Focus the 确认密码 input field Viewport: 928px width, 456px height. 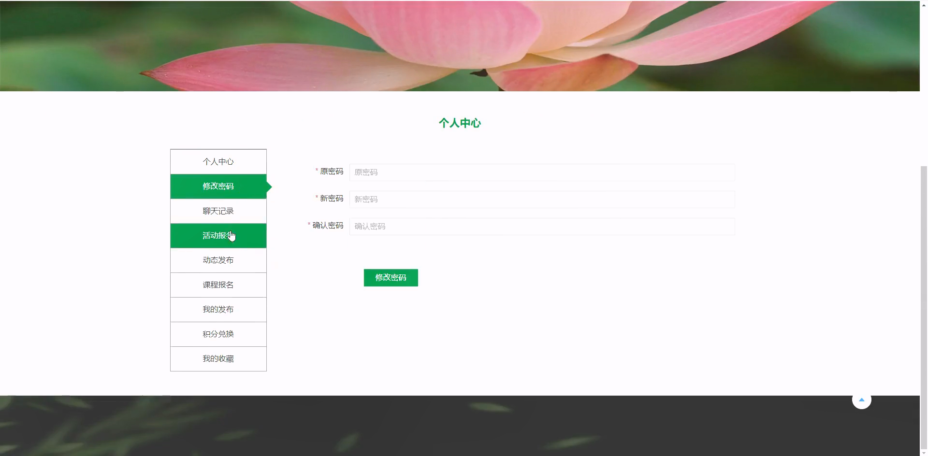coord(542,227)
